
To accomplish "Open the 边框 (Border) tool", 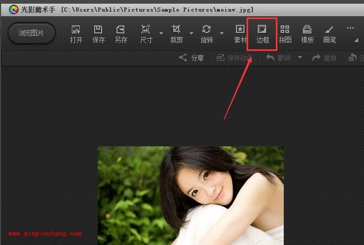I will (263, 34).
